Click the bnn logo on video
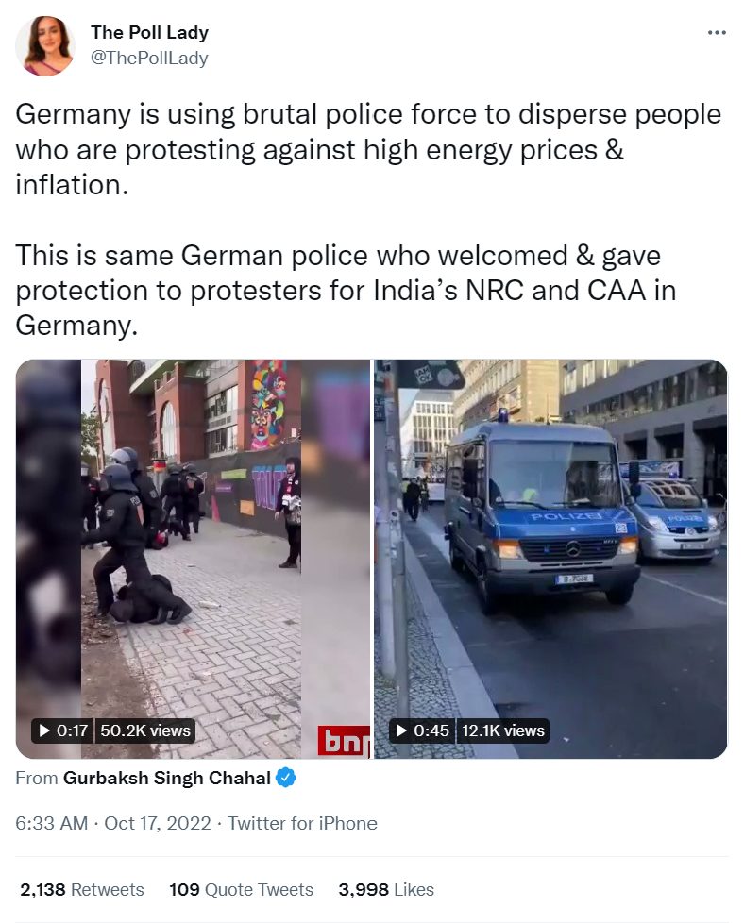Image resolution: width=744 pixels, height=923 pixels. point(344,741)
